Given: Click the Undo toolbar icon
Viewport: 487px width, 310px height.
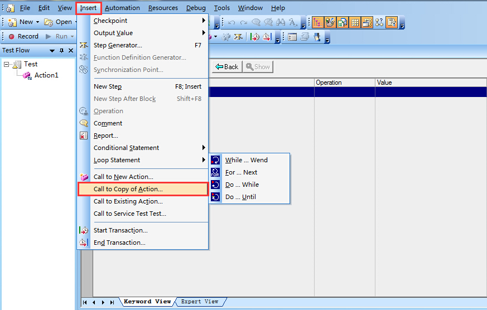Looking at the screenshot, I should (232, 22).
